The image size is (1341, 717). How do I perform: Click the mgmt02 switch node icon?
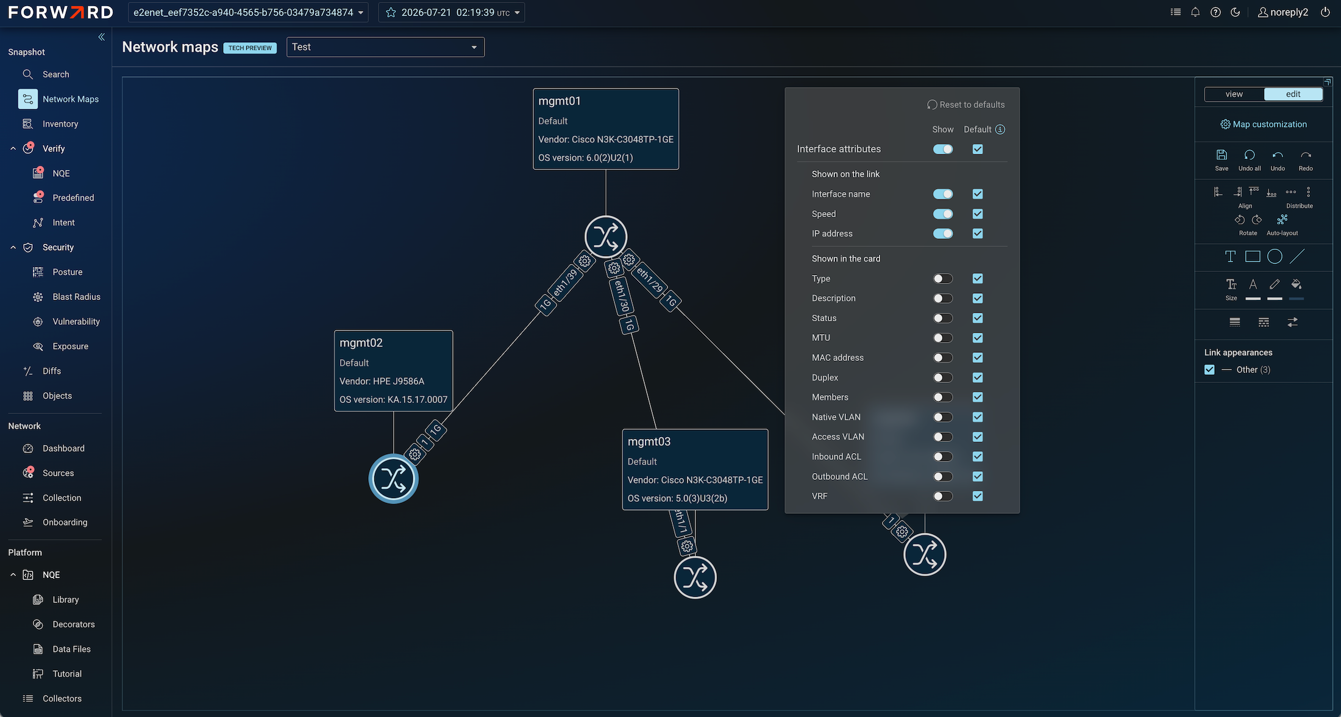(393, 479)
